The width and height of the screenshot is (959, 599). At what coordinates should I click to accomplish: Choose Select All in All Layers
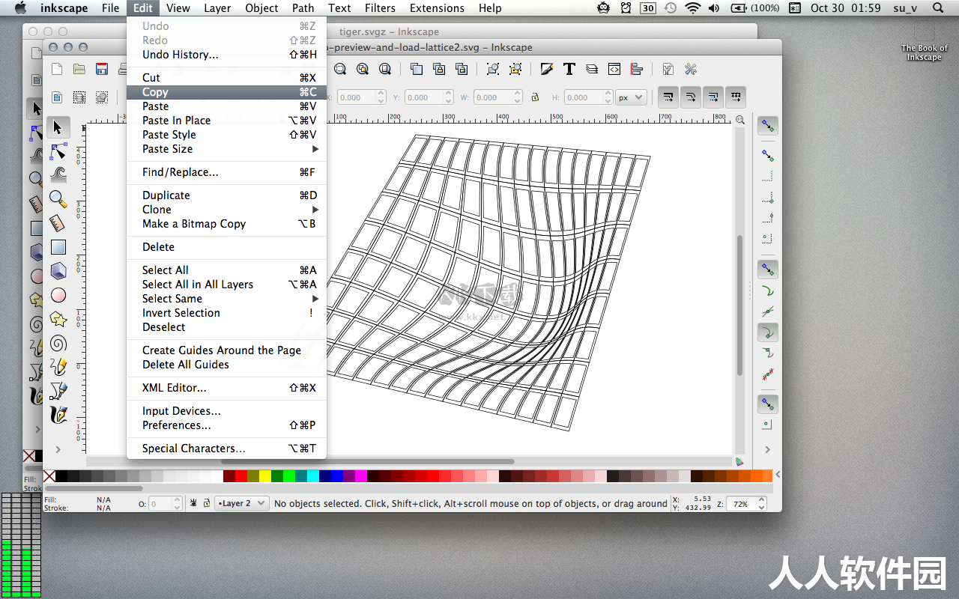coord(226,285)
